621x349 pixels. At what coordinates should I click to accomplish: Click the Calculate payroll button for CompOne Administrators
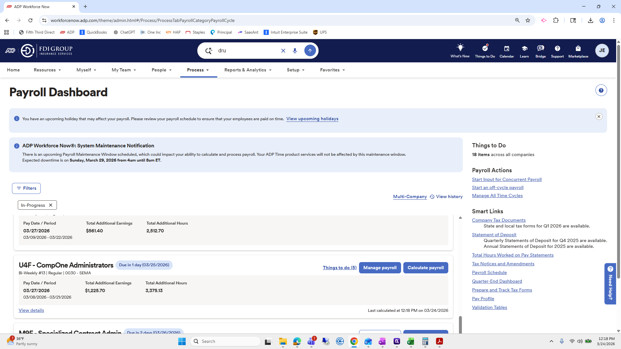426,268
